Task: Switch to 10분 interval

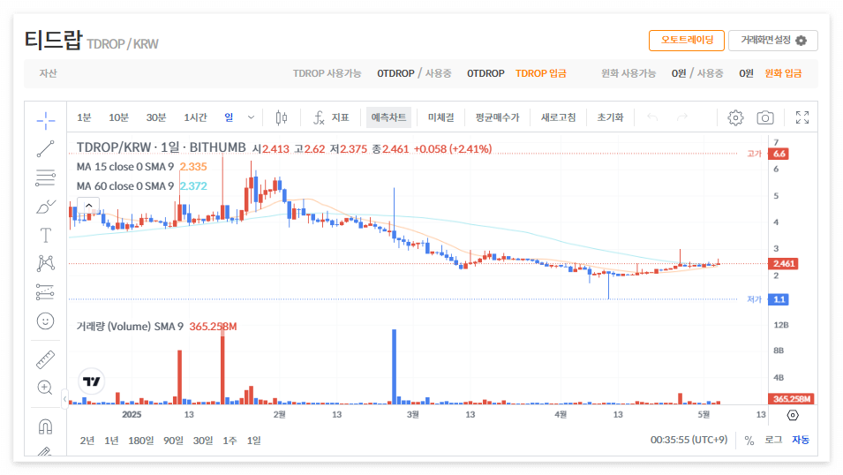Action: pyautogui.click(x=119, y=117)
